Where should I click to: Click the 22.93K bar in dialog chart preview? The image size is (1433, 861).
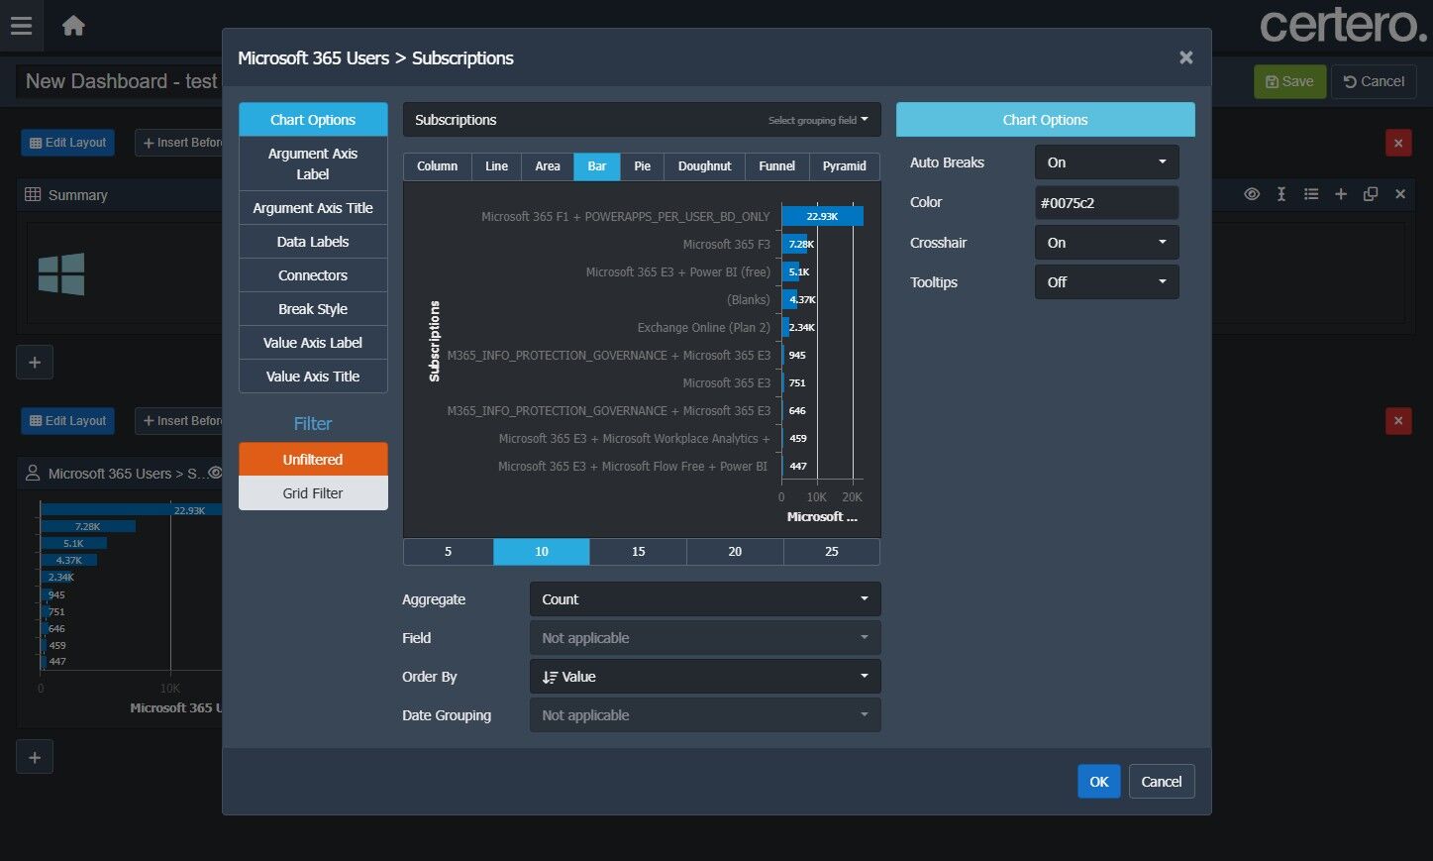point(822,216)
